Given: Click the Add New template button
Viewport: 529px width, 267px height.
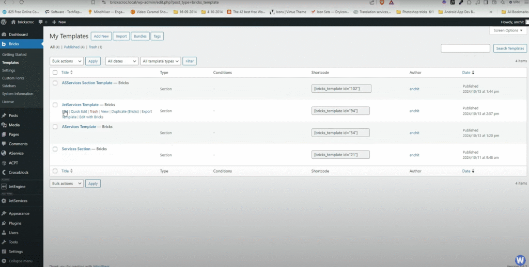Looking at the screenshot, I should pyautogui.click(x=101, y=36).
